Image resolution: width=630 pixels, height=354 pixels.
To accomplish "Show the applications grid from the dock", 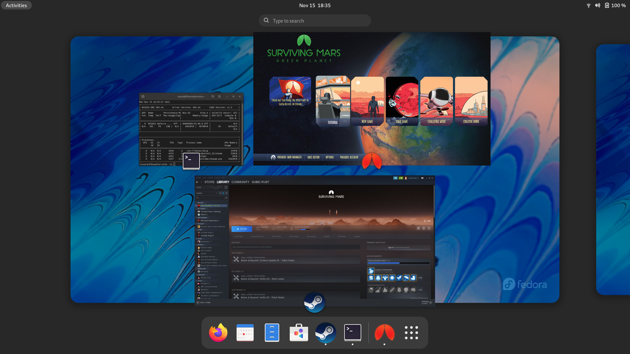I will tap(411, 333).
